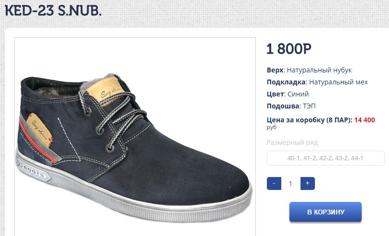Click the Размерный ряд label
This screenshot has width=389, height=236.
click(292, 143)
